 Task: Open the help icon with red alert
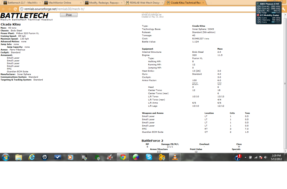tap(238, 157)
